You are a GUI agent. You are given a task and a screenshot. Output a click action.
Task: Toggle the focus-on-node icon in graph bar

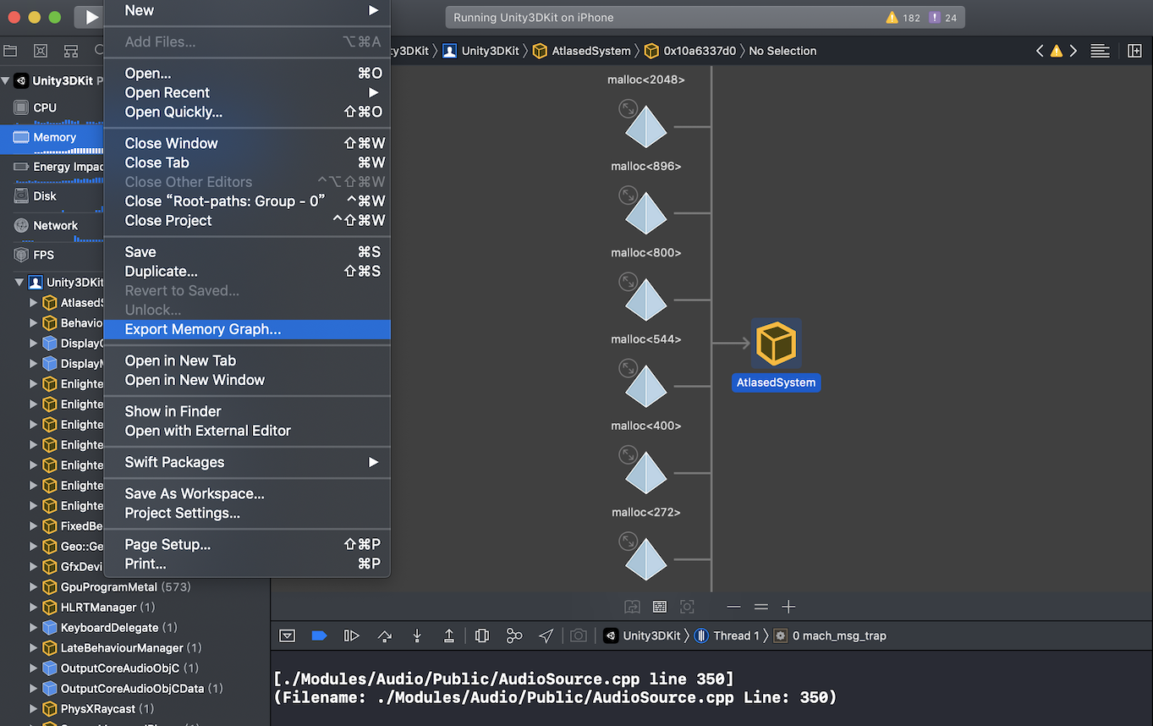tap(687, 607)
